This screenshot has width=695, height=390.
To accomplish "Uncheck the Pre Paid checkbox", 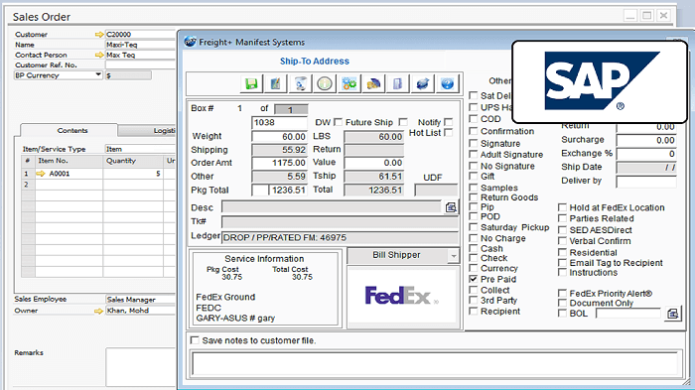I will pos(474,279).
